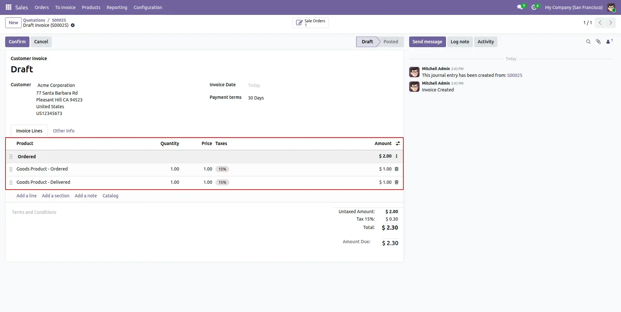Open the To Invoice menu
Screen dimensions: 621x312
pyautogui.click(x=65, y=7)
